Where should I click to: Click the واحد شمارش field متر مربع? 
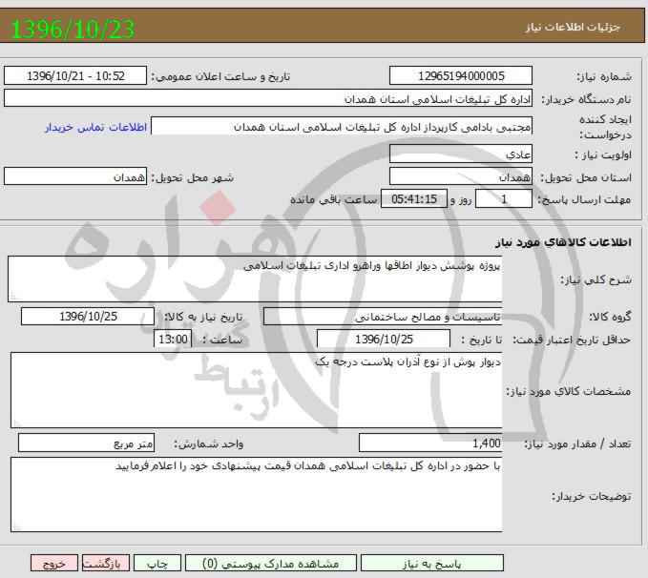tap(87, 444)
